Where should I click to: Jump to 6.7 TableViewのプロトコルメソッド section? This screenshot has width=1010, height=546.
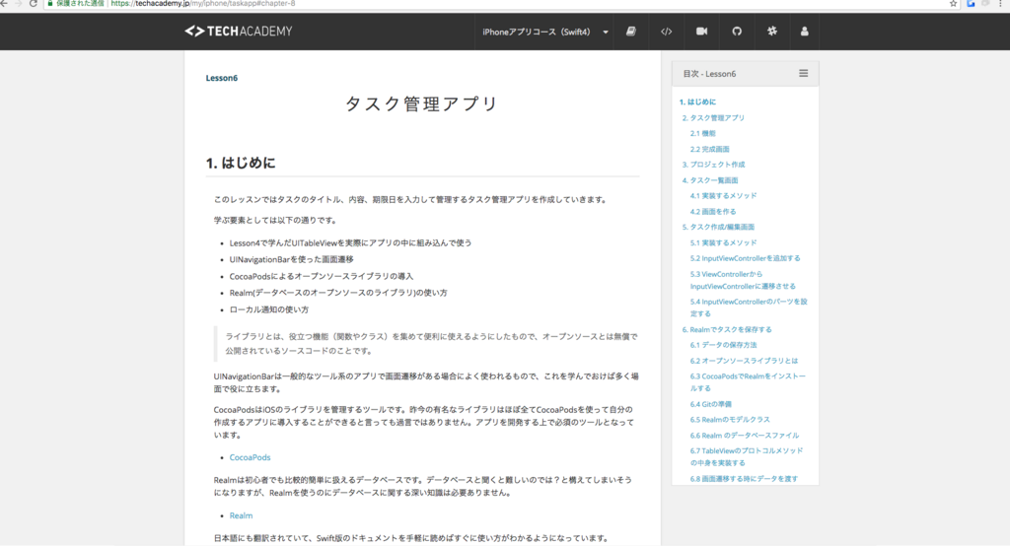point(747,456)
